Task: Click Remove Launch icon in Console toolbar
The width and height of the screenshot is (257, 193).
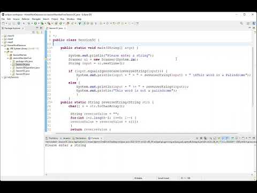Action: click(201, 138)
